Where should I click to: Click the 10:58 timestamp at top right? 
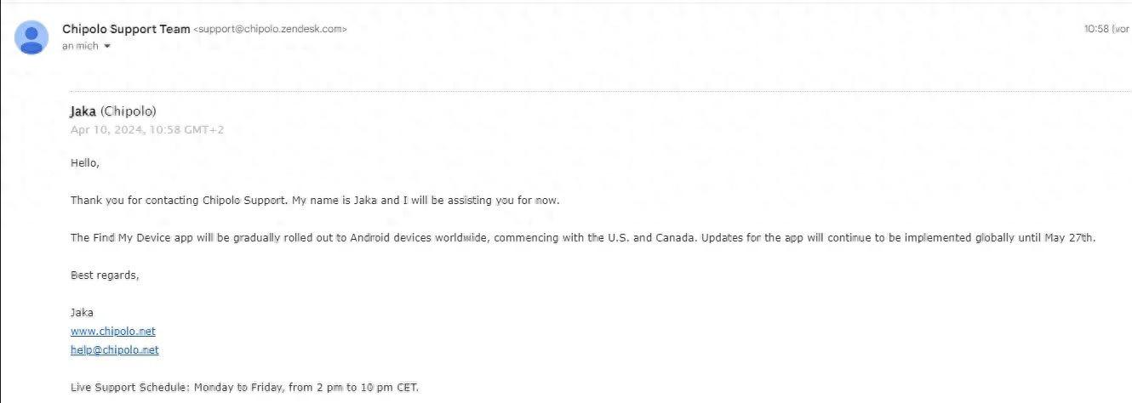point(1107,29)
